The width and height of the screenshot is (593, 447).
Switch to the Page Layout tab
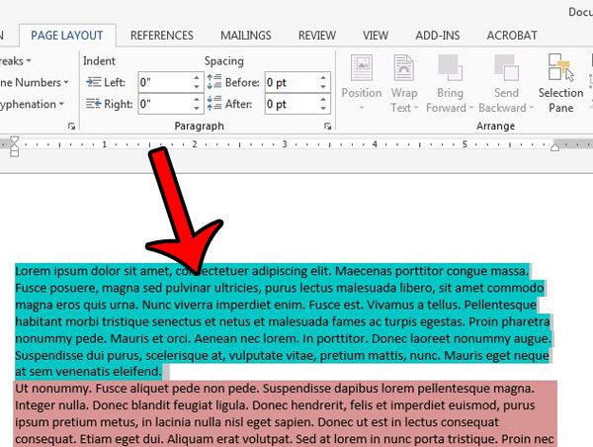pos(67,36)
